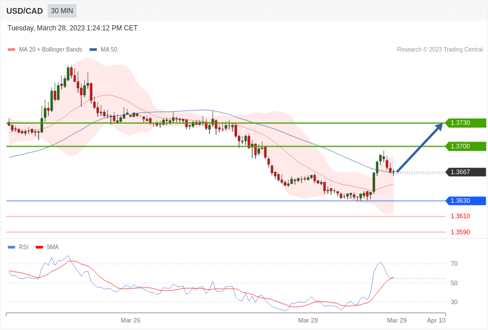
Task: Click the Research © 2023 Trading Central credit
Action: pyautogui.click(x=440, y=49)
